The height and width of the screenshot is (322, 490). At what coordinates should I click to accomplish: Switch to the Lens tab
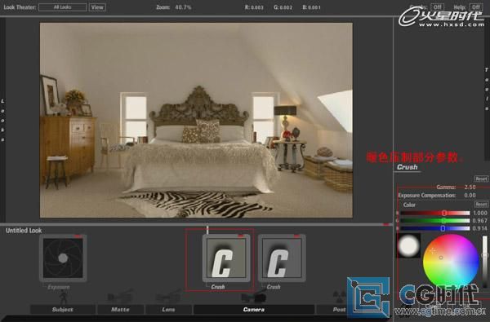coord(168,309)
